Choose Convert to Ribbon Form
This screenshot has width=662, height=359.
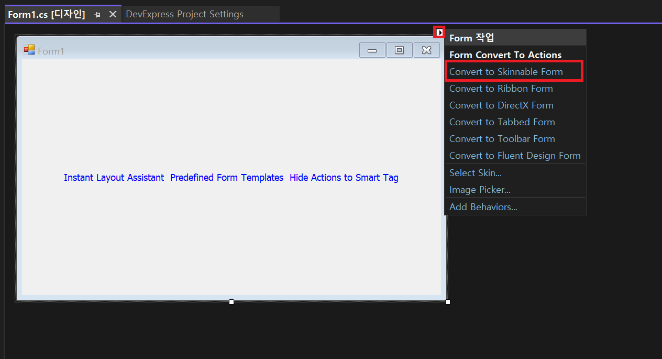pyautogui.click(x=501, y=89)
